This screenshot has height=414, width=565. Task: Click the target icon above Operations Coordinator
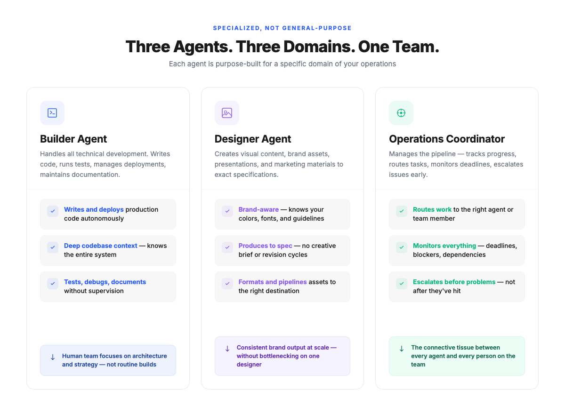point(401,113)
